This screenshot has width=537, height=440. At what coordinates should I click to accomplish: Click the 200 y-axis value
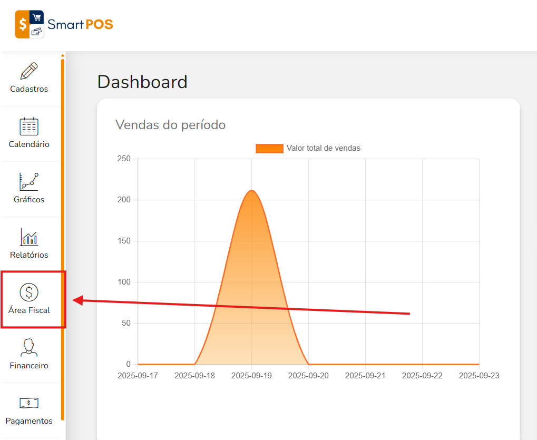coord(124,200)
